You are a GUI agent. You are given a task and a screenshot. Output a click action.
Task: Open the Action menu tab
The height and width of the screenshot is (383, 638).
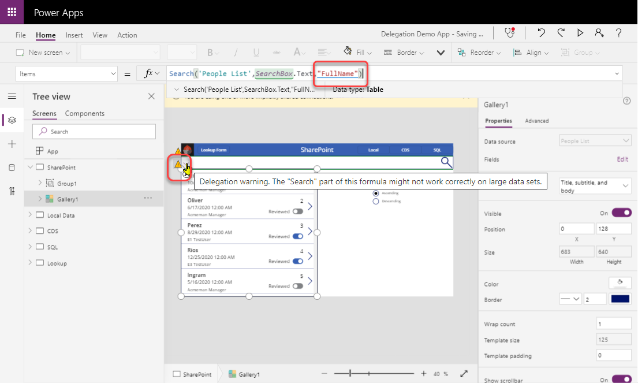tap(127, 35)
